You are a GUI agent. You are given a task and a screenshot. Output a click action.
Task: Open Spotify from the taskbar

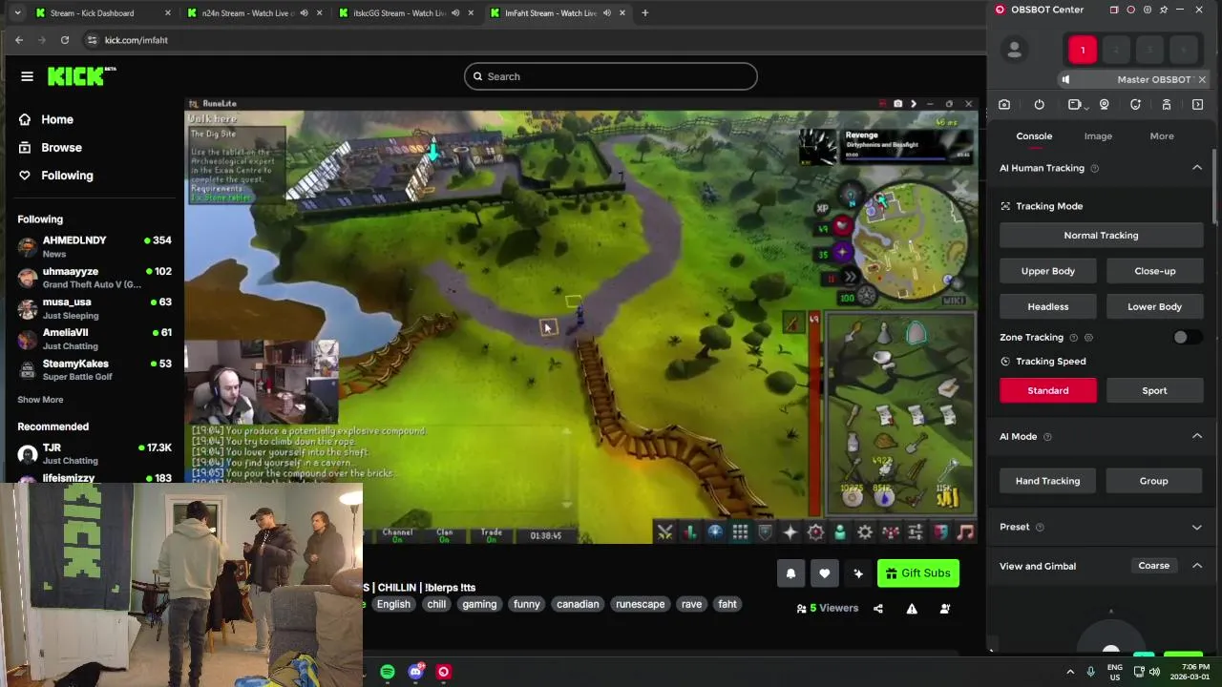click(388, 672)
